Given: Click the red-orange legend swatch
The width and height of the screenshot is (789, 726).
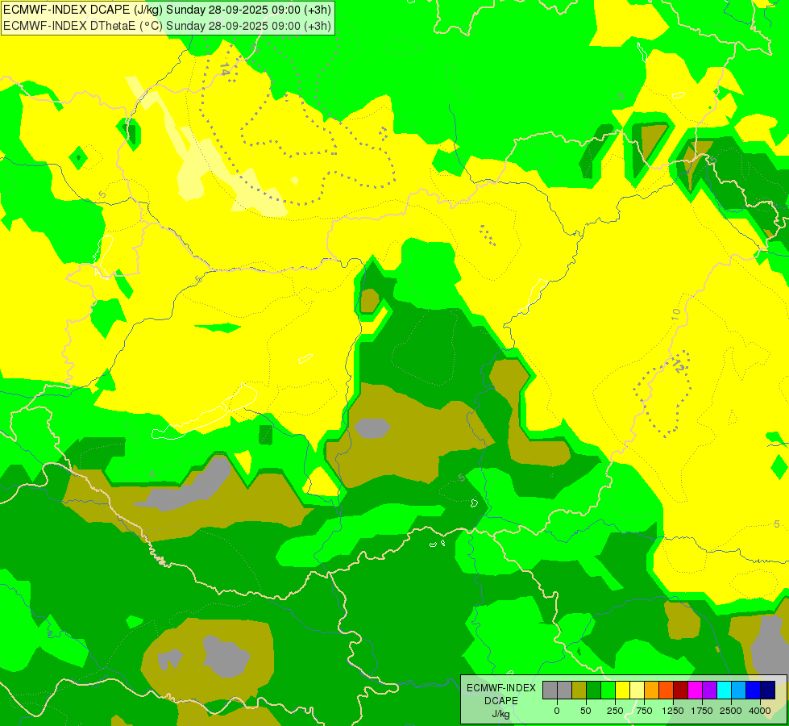Looking at the screenshot, I should coord(666,690).
